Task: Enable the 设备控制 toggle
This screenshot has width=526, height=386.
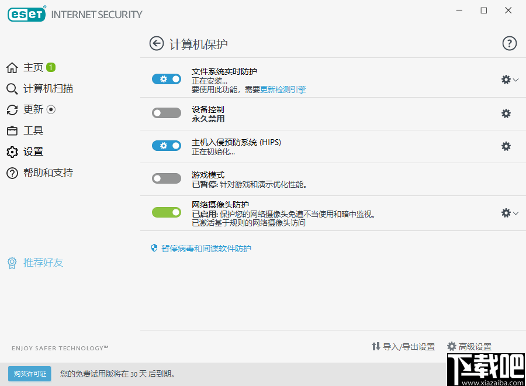Action: pyautogui.click(x=167, y=112)
